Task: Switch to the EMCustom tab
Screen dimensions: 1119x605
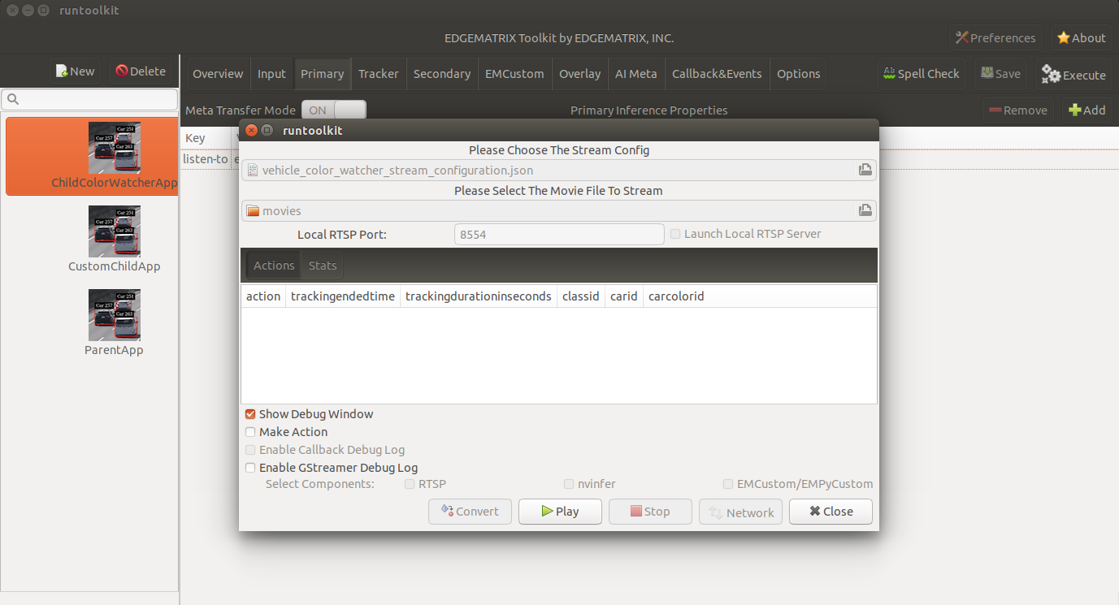Action: tap(514, 74)
